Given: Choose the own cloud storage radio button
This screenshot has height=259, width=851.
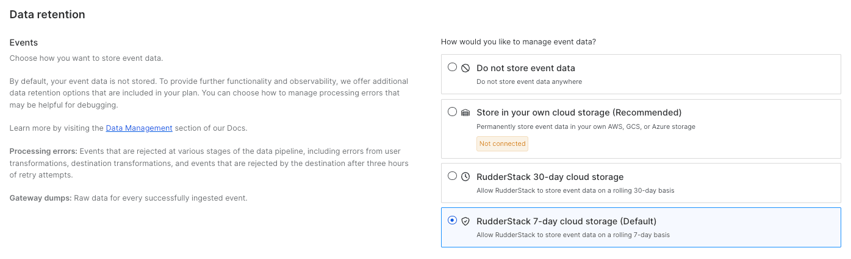Looking at the screenshot, I should (x=452, y=112).
